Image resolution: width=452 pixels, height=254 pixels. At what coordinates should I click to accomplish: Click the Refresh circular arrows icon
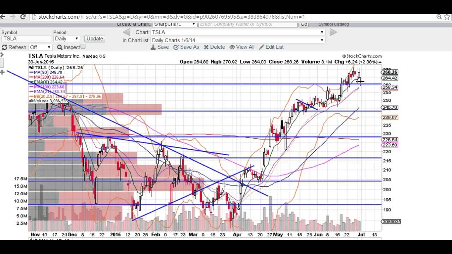point(4,47)
